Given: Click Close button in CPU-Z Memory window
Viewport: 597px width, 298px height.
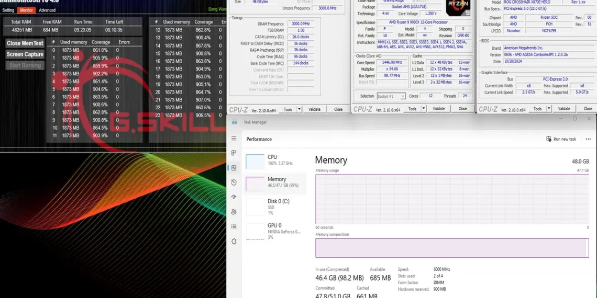Looking at the screenshot, I should [338, 109].
